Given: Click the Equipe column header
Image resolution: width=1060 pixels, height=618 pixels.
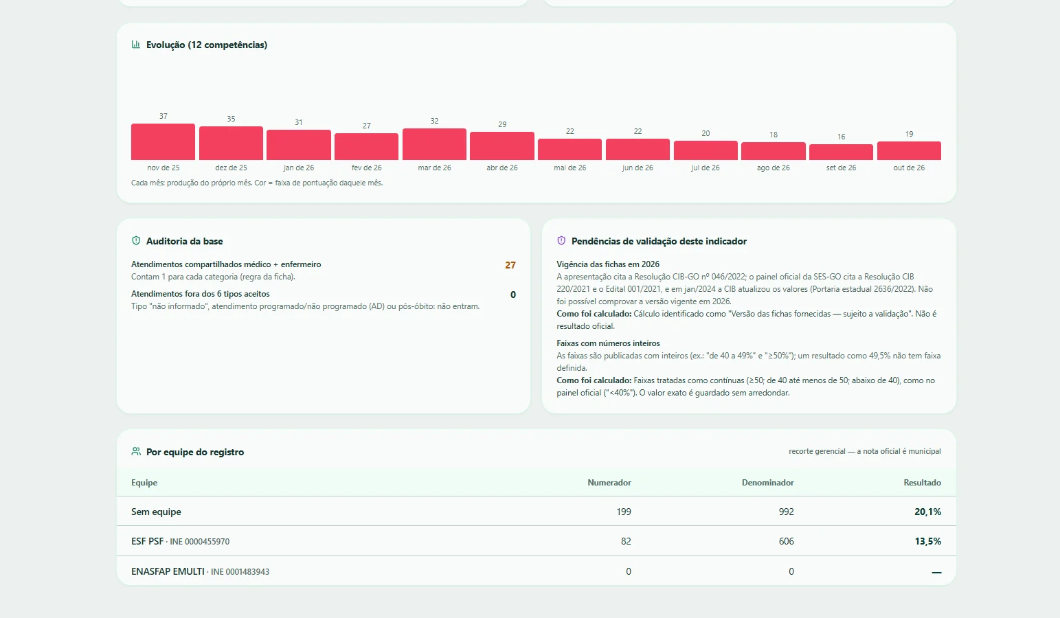Looking at the screenshot, I should point(144,483).
